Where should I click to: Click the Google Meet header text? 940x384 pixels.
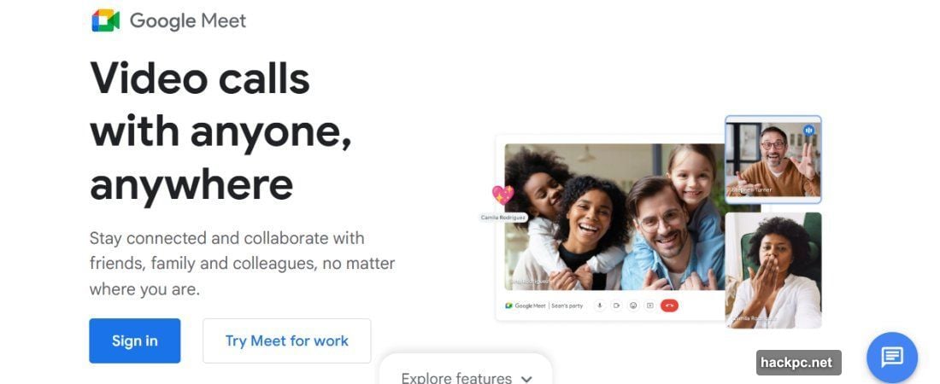[188, 21]
